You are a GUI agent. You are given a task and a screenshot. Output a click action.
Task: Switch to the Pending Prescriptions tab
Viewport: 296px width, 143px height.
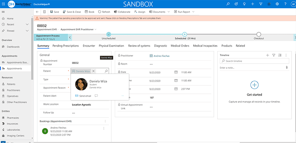(x=66, y=46)
